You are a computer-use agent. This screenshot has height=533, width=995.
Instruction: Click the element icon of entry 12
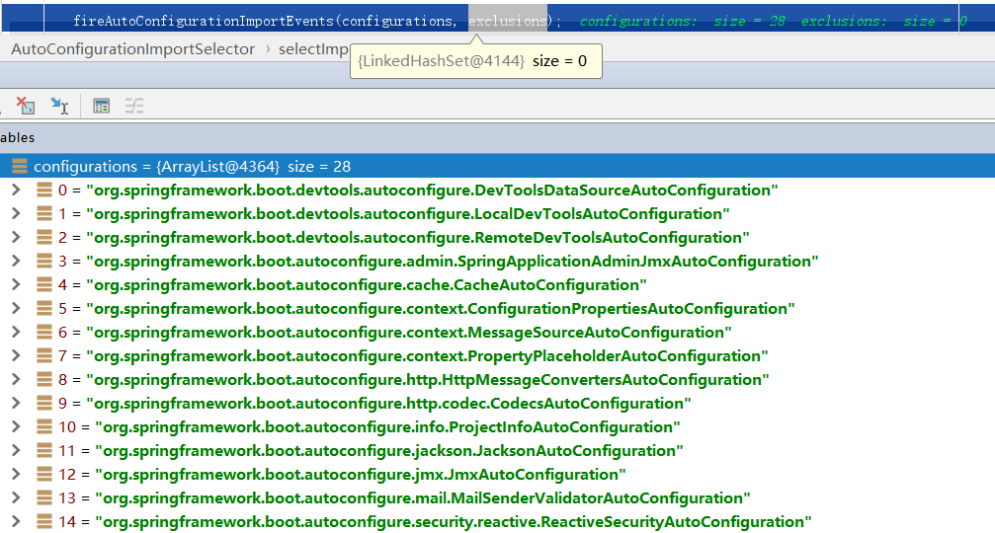44,474
